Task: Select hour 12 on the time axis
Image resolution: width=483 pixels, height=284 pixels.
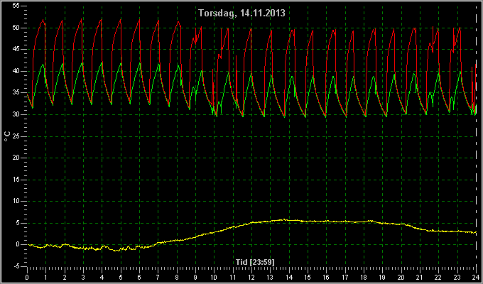Action: pyautogui.click(x=251, y=277)
